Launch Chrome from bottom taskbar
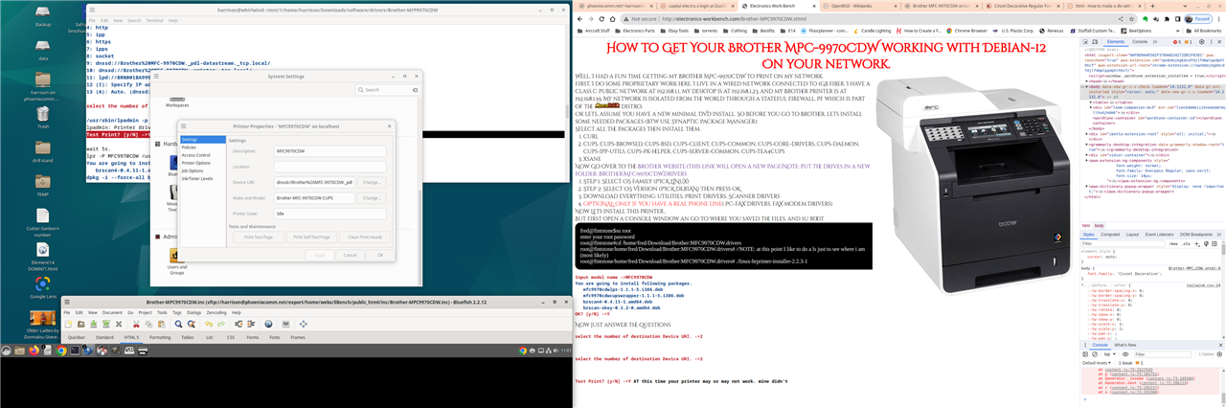1226x408 pixels. point(61,351)
